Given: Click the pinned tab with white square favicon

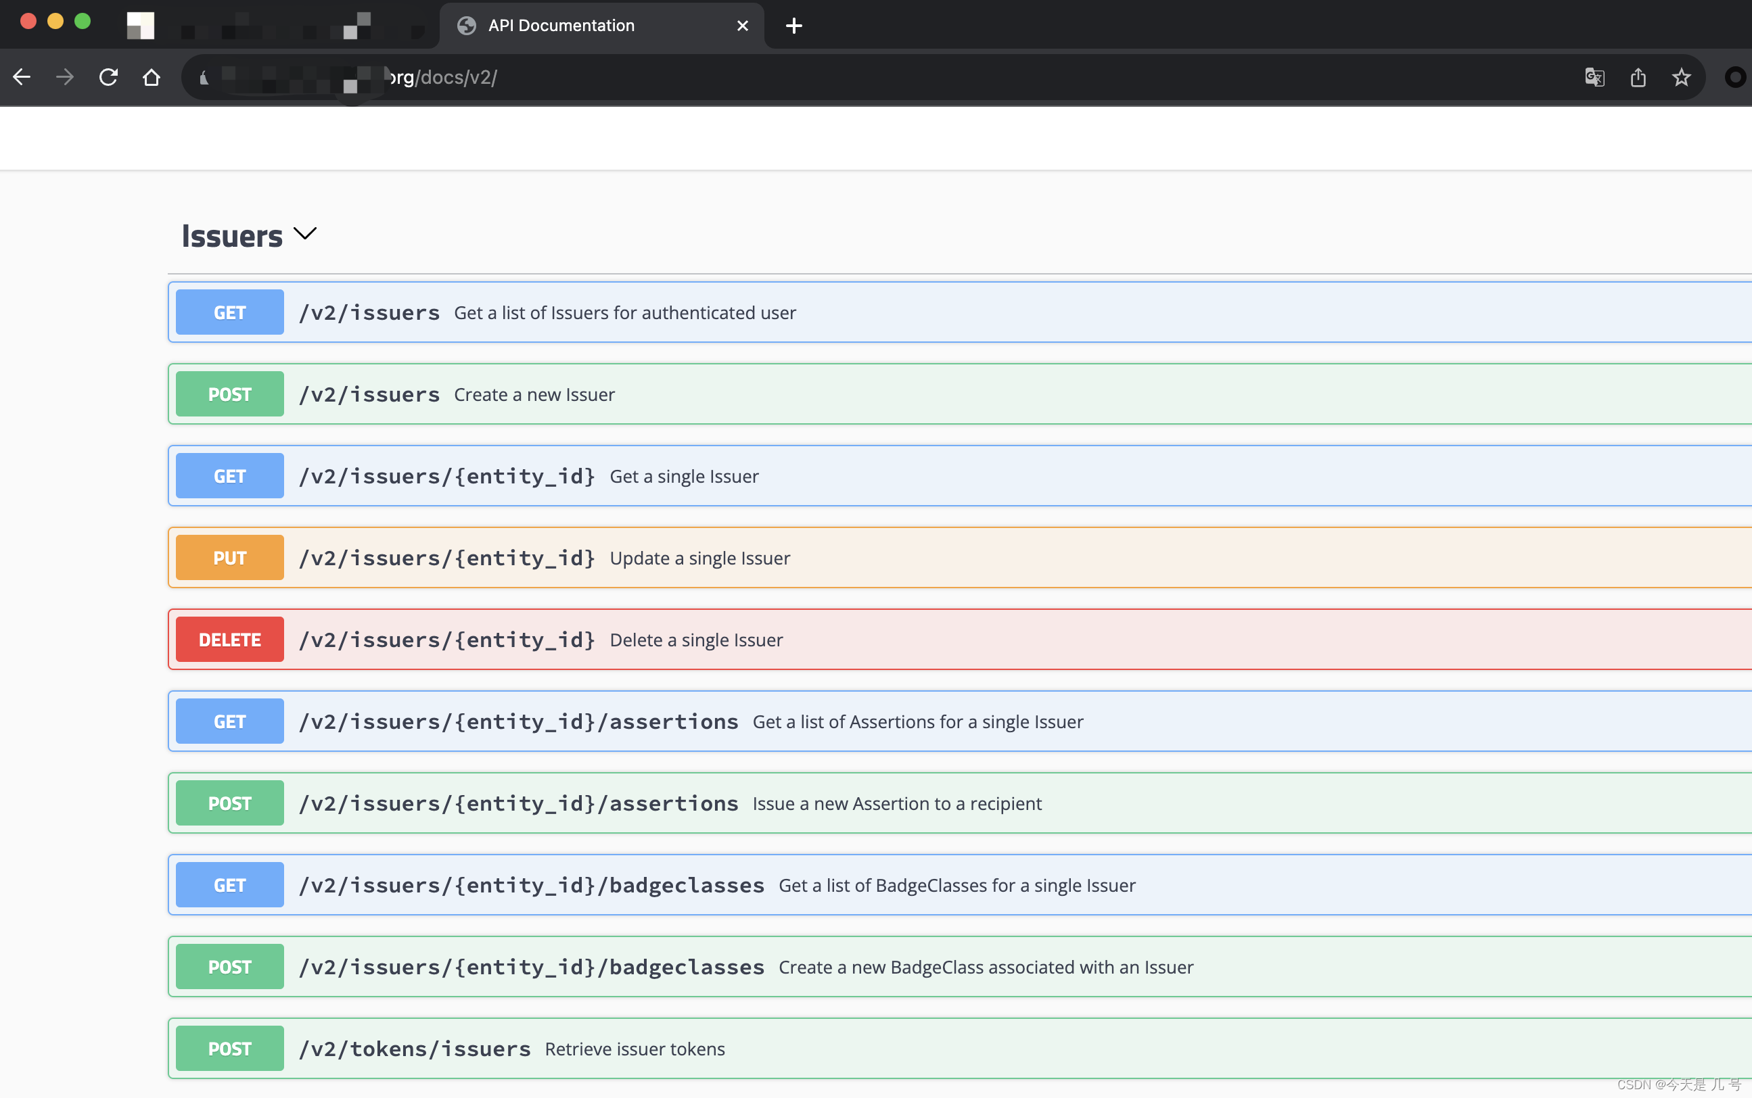Looking at the screenshot, I should 140,26.
